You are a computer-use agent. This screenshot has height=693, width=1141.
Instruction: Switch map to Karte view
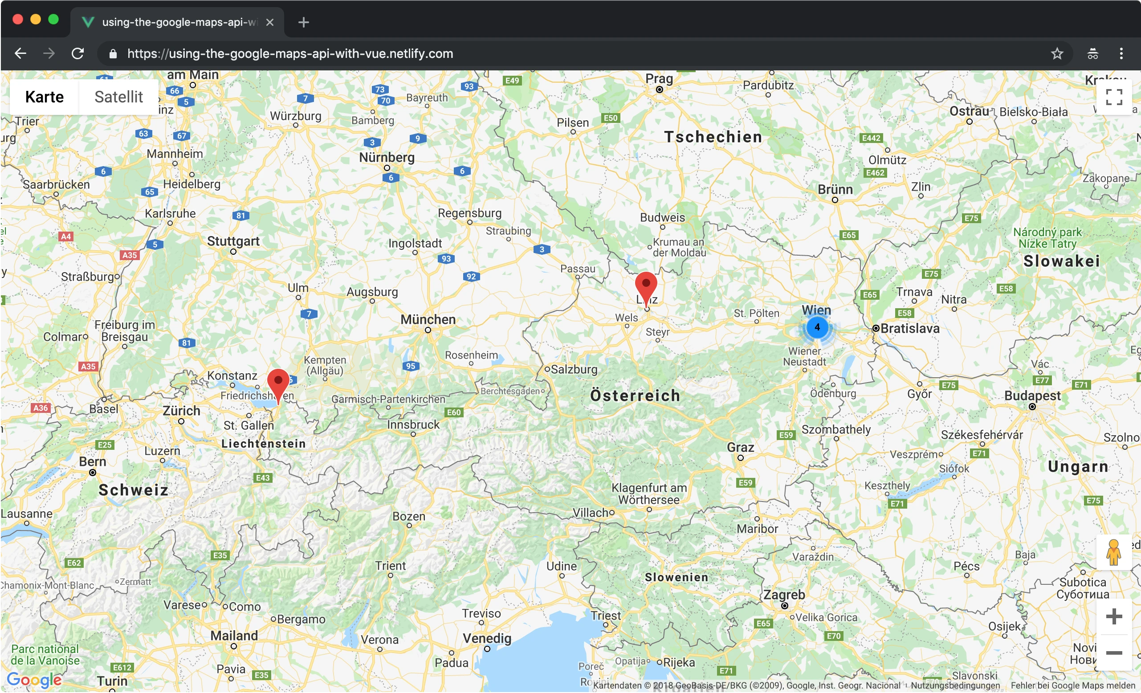[x=45, y=97]
